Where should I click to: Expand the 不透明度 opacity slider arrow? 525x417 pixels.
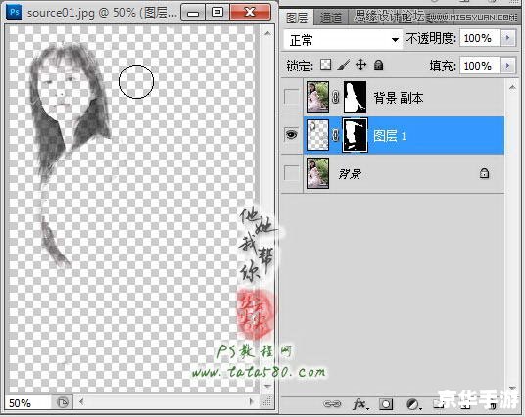tap(507, 38)
